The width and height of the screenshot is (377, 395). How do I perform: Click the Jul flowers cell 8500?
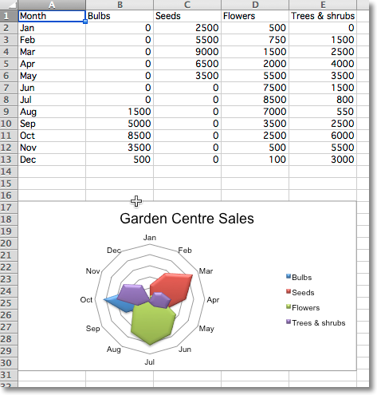(255, 100)
